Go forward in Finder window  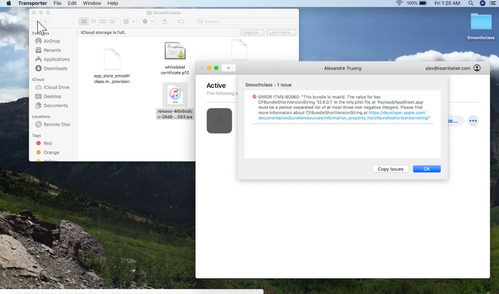45,21
